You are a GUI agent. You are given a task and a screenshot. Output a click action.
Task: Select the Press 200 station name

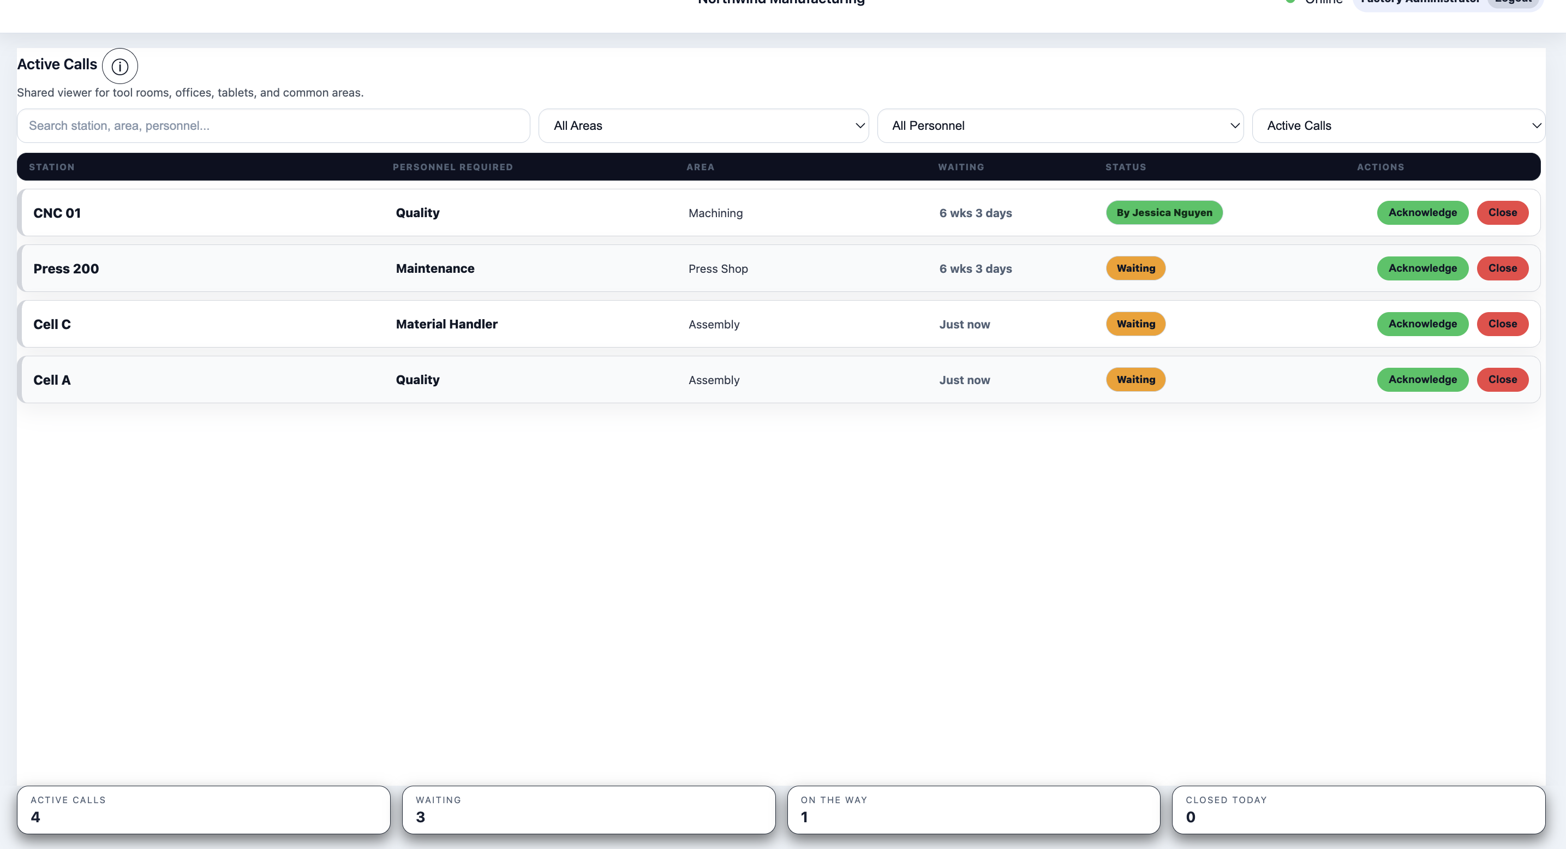pyautogui.click(x=66, y=268)
